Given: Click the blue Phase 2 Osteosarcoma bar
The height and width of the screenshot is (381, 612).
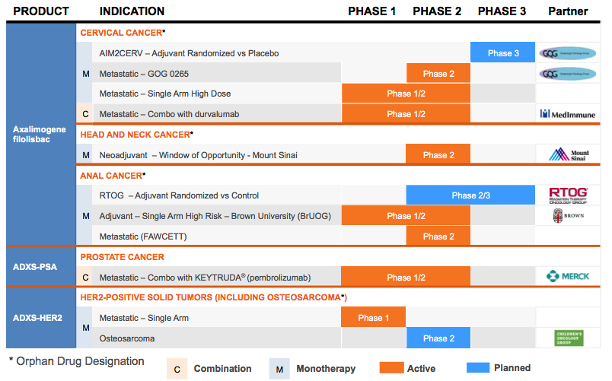Looking at the screenshot, I should pos(438,338).
